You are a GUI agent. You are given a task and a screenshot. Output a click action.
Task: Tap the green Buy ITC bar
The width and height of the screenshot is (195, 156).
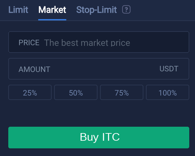(99, 138)
